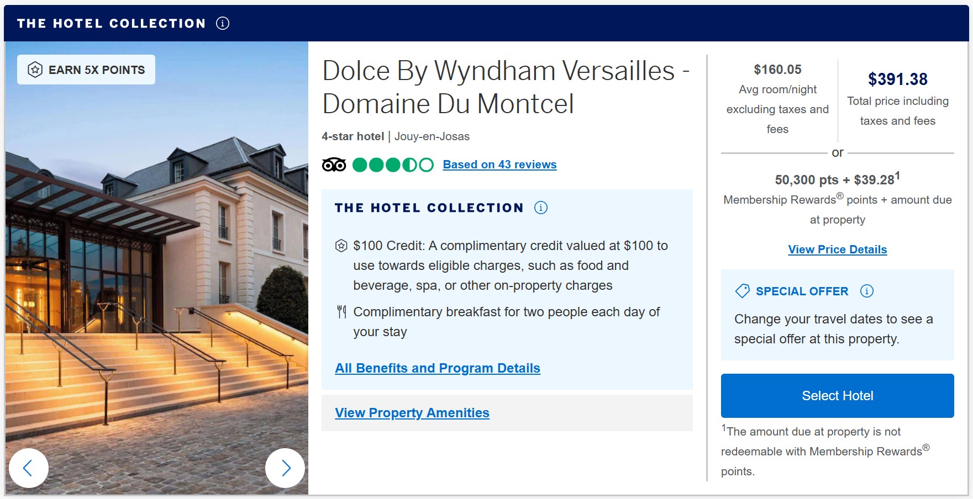This screenshot has height=499, width=973.
Task: Click the $391.38 total price
Action: point(897,79)
